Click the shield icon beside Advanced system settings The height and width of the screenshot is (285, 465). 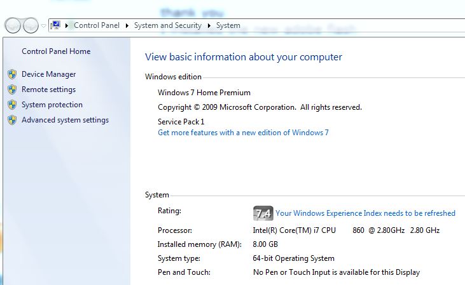pos(12,120)
